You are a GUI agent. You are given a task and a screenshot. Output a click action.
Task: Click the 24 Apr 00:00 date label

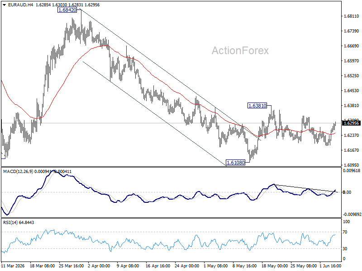pos(187,266)
